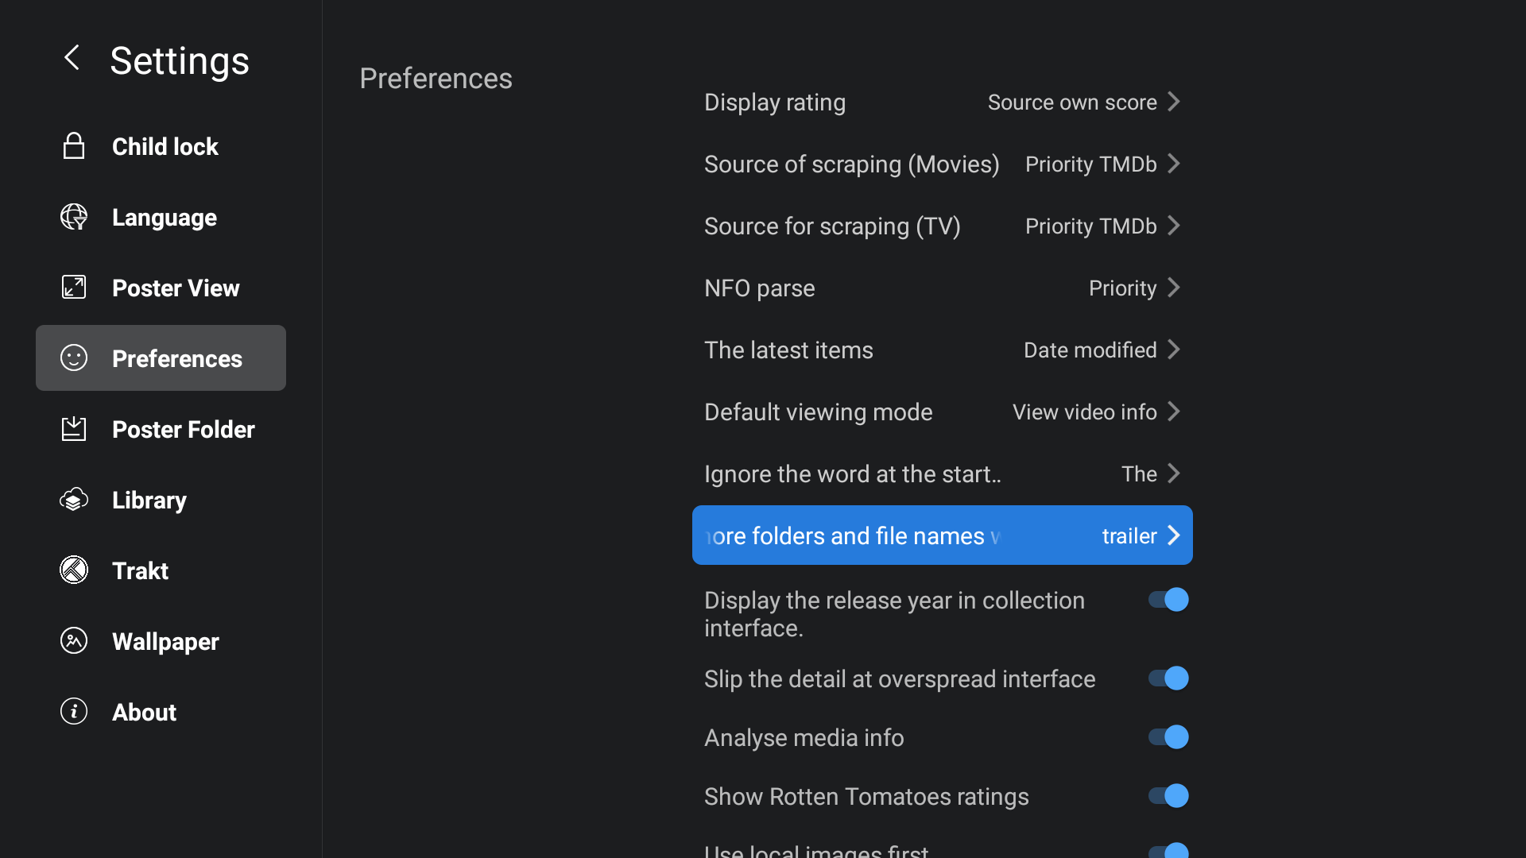
Task: Select the Preferences sidebar item
Action: [161, 358]
